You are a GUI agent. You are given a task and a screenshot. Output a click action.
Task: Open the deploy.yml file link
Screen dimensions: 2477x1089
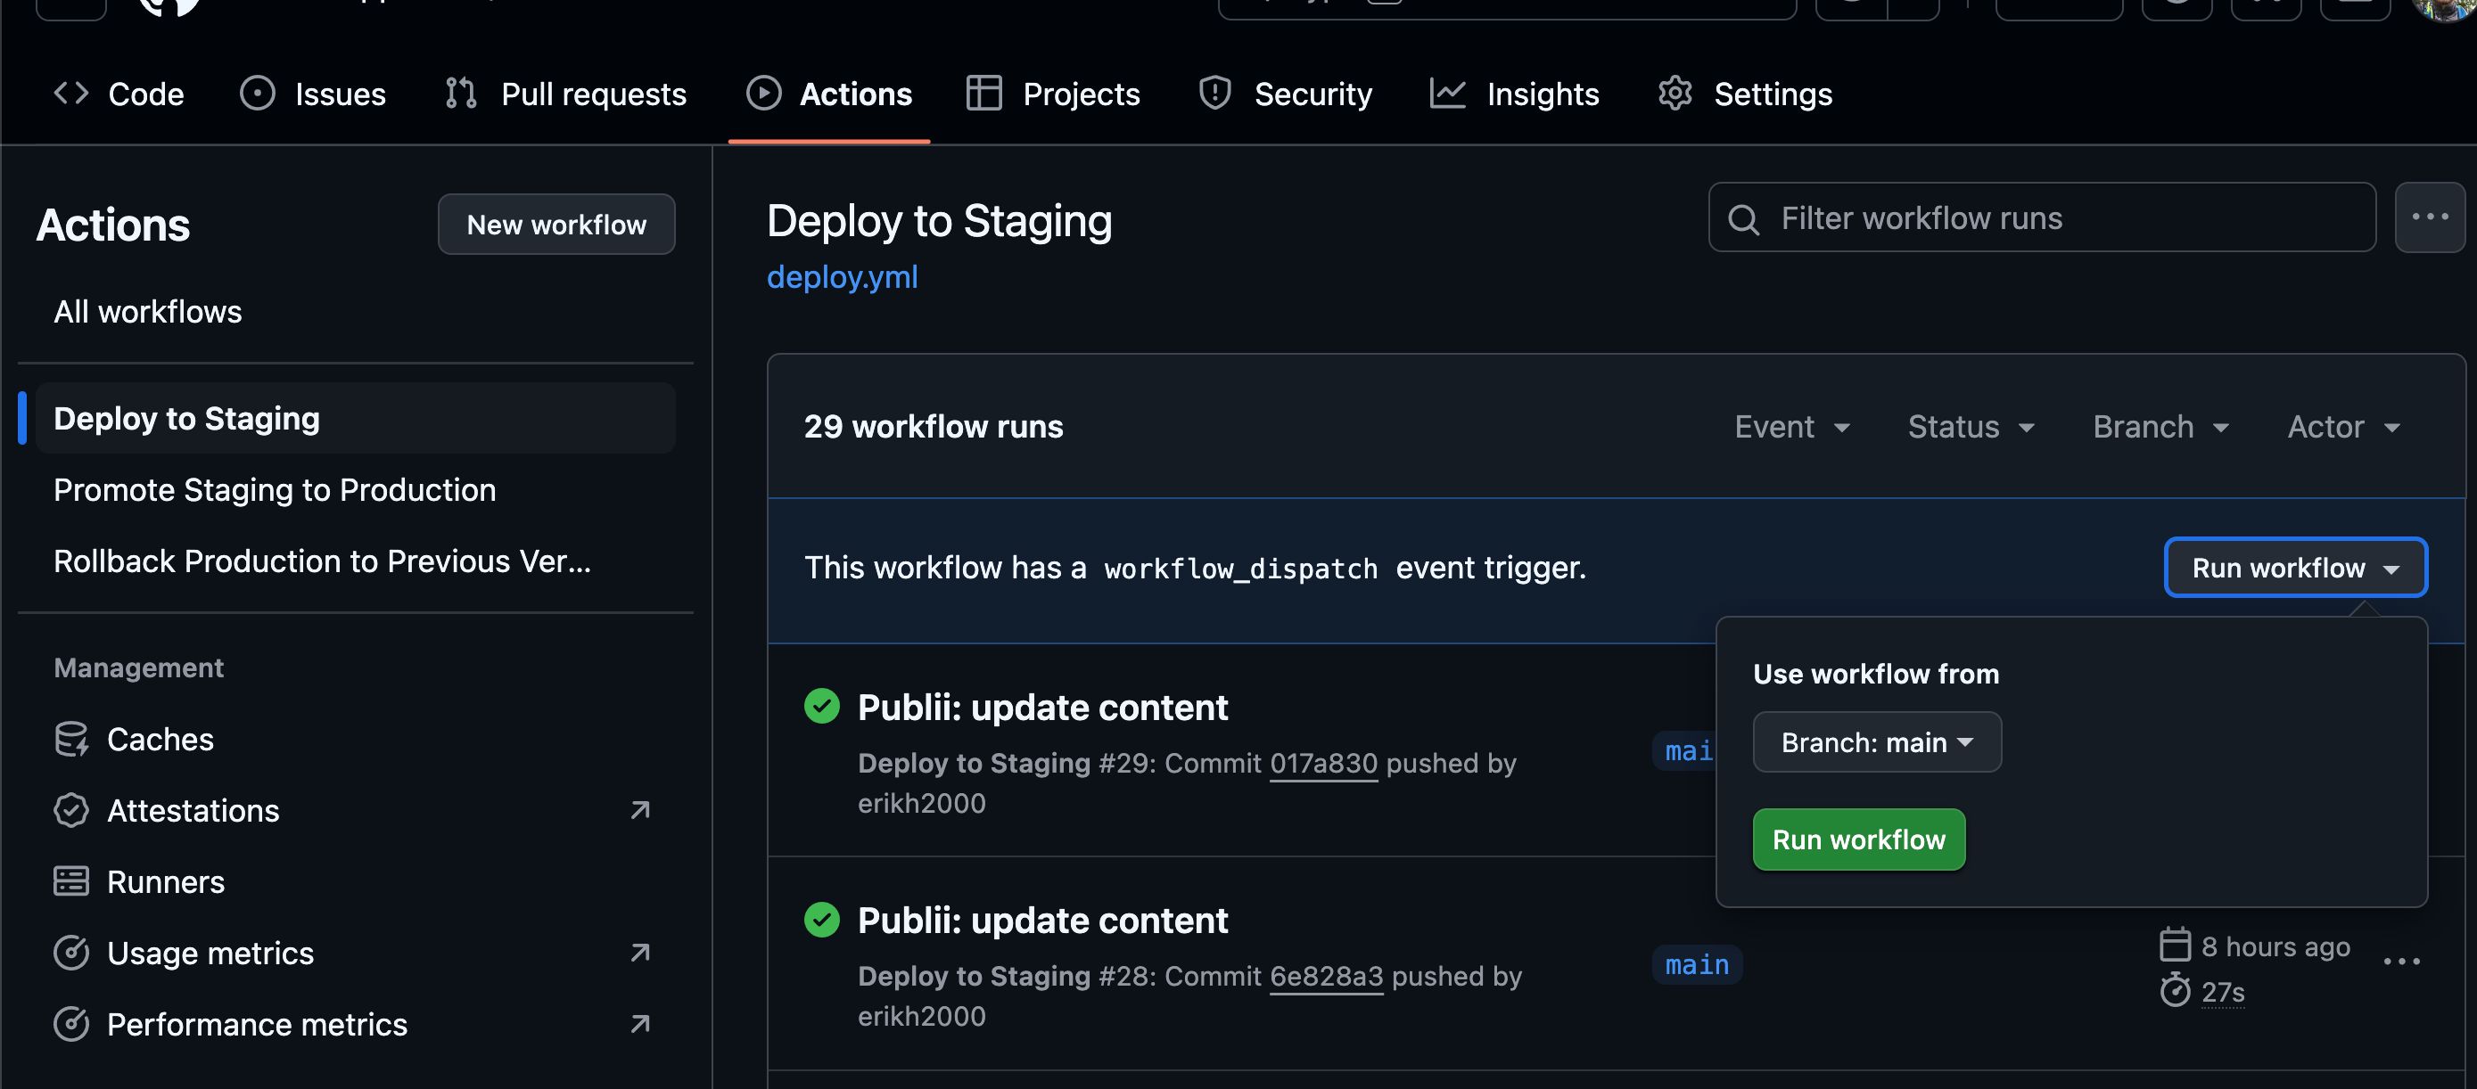pyautogui.click(x=843, y=277)
